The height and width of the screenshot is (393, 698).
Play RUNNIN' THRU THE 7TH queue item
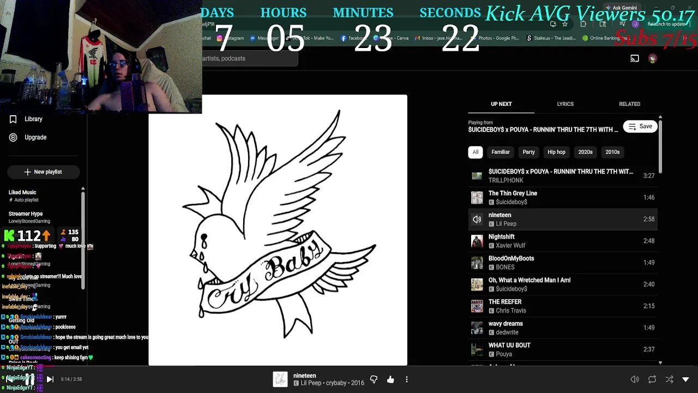click(x=563, y=176)
